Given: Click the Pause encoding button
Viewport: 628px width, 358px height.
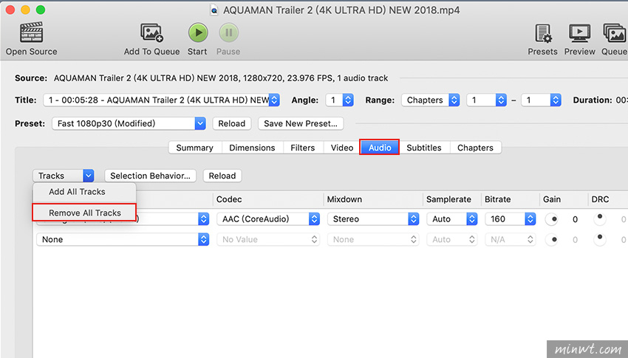Looking at the screenshot, I should tap(229, 32).
